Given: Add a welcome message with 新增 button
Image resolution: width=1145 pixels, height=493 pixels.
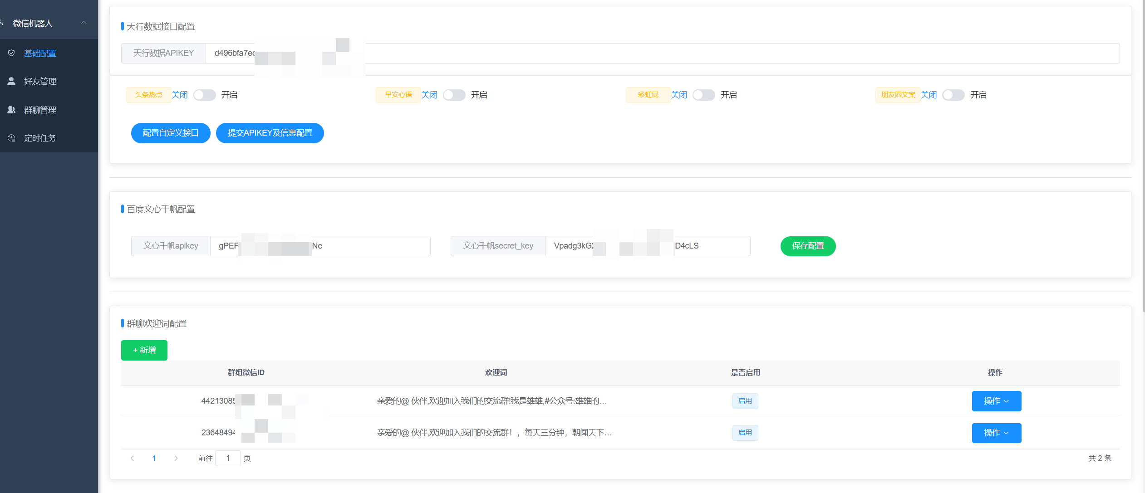Looking at the screenshot, I should coord(144,350).
